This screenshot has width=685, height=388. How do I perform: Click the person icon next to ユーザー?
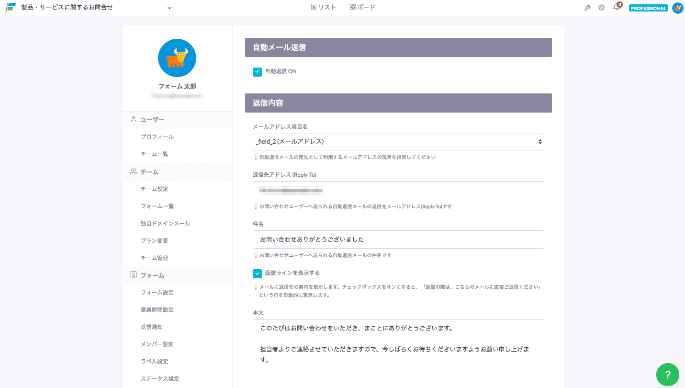pos(133,119)
